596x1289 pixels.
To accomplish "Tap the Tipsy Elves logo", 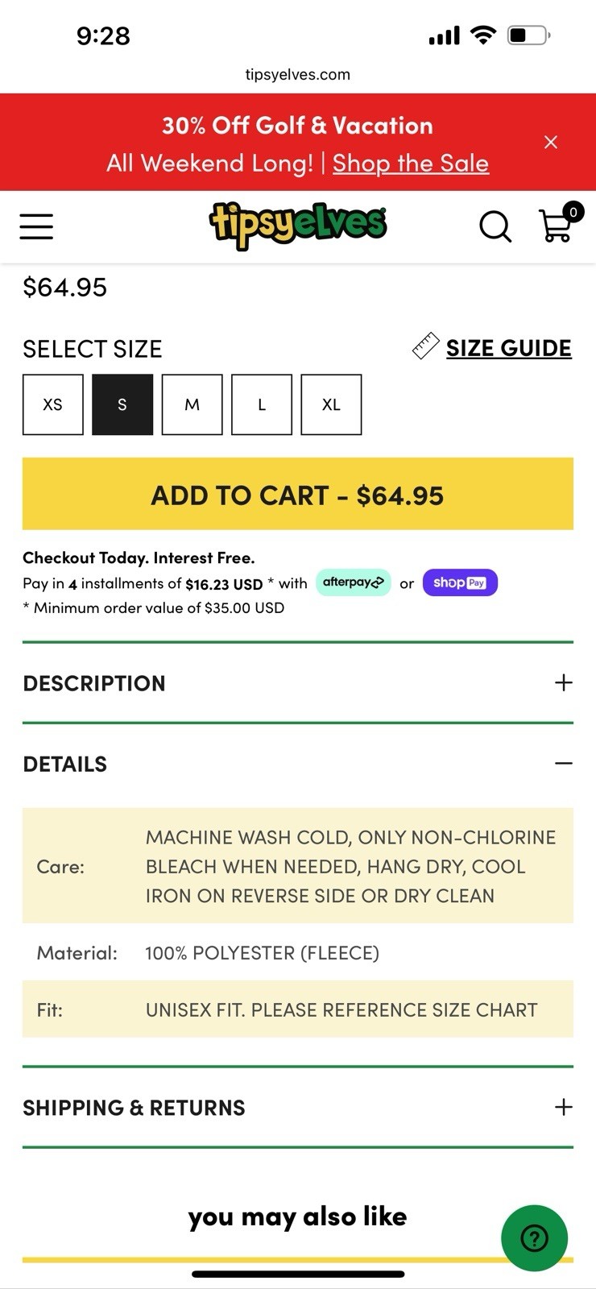I will tap(297, 225).
